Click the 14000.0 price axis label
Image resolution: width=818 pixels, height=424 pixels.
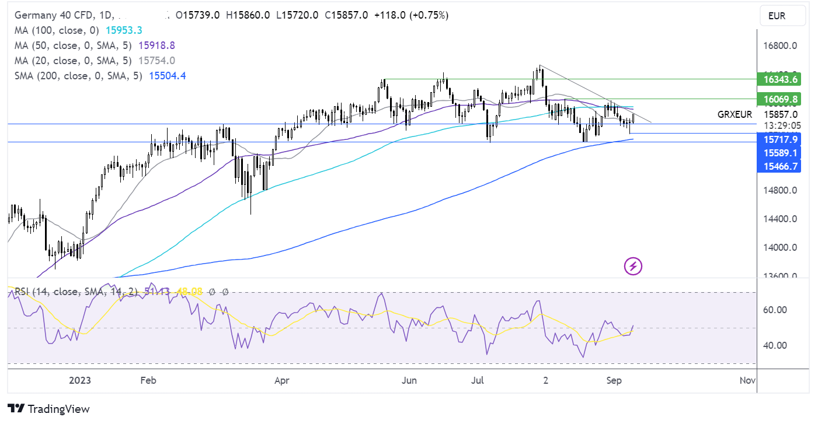(x=781, y=247)
